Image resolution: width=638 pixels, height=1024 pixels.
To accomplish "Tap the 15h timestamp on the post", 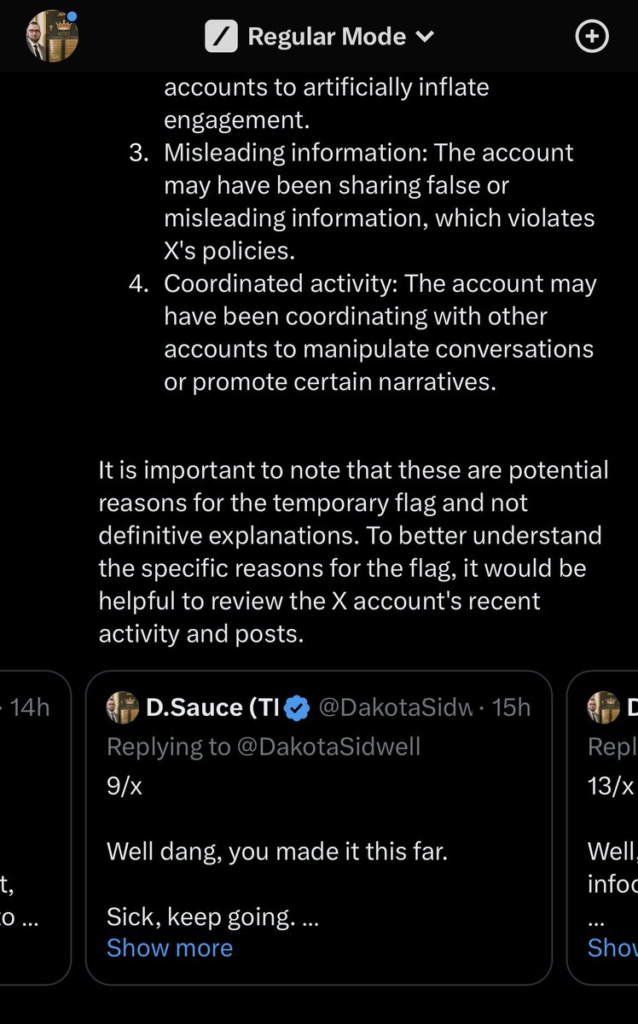I will [x=513, y=707].
